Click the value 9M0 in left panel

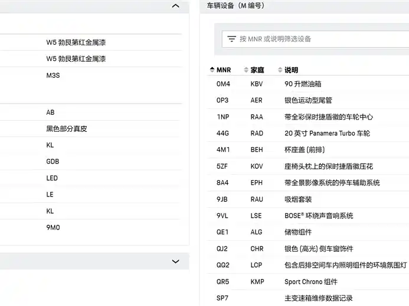point(53,228)
